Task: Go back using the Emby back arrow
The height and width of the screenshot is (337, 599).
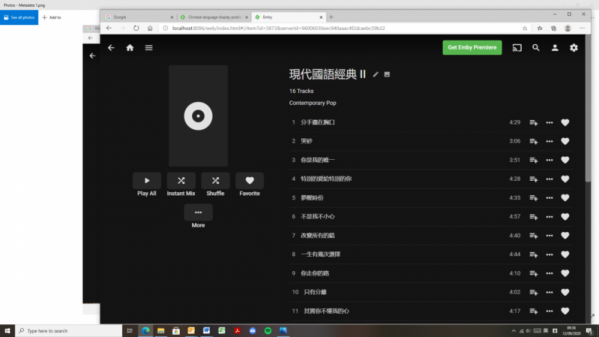Action: pos(111,48)
